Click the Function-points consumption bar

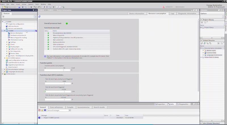pyautogui.click(x=57, y=70)
